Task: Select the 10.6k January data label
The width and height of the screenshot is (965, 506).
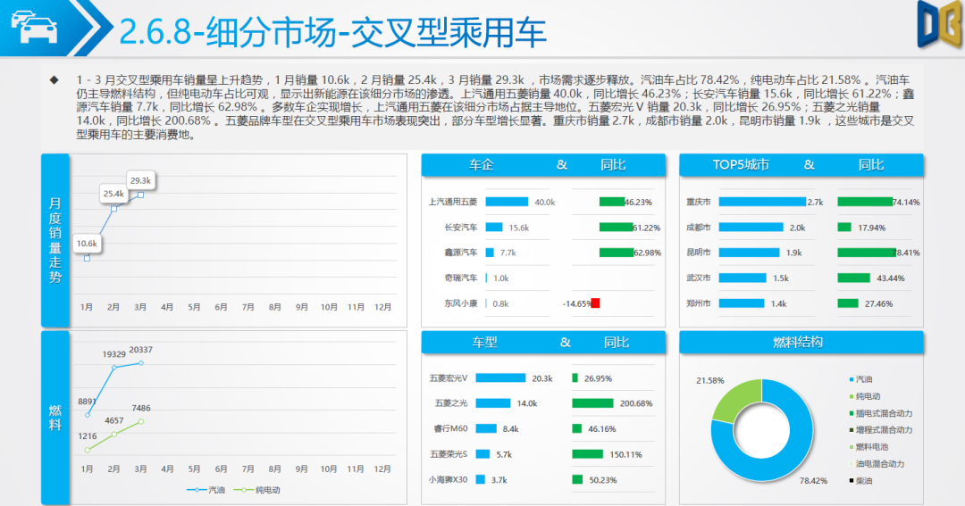Action: tap(87, 244)
